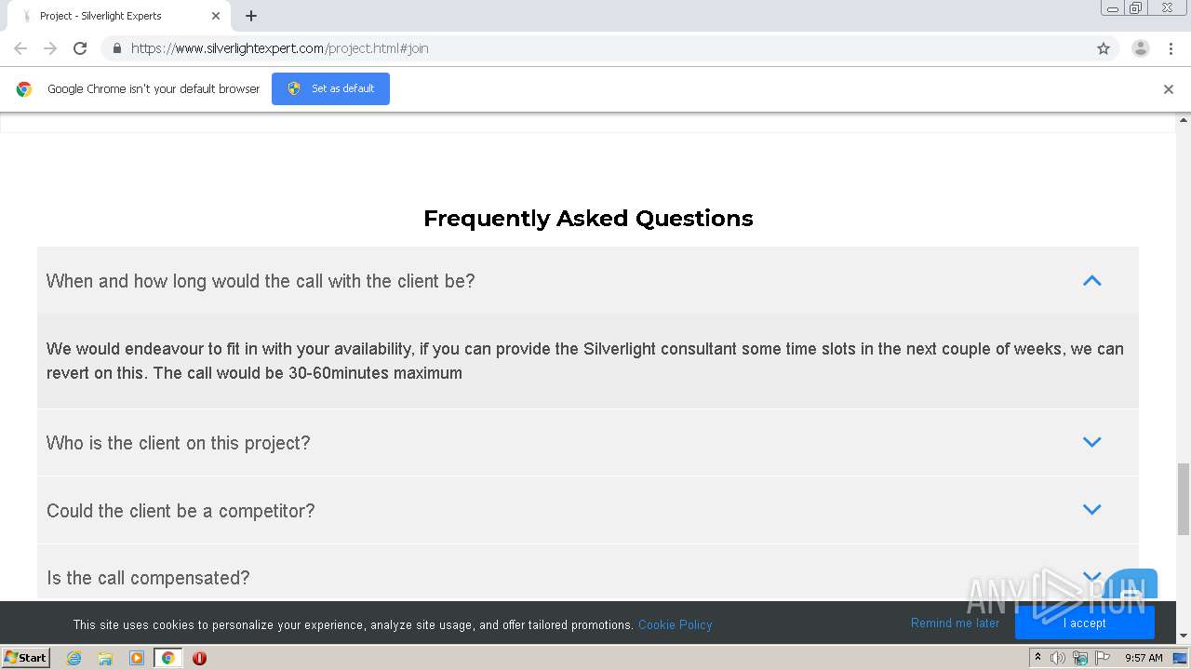Open a new browser tab
This screenshot has width=1191, height=670.
[251, 16]
